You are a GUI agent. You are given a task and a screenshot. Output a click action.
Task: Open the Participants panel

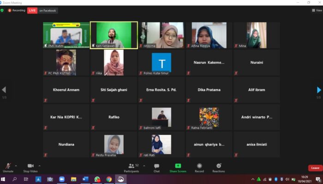(132, 167)
